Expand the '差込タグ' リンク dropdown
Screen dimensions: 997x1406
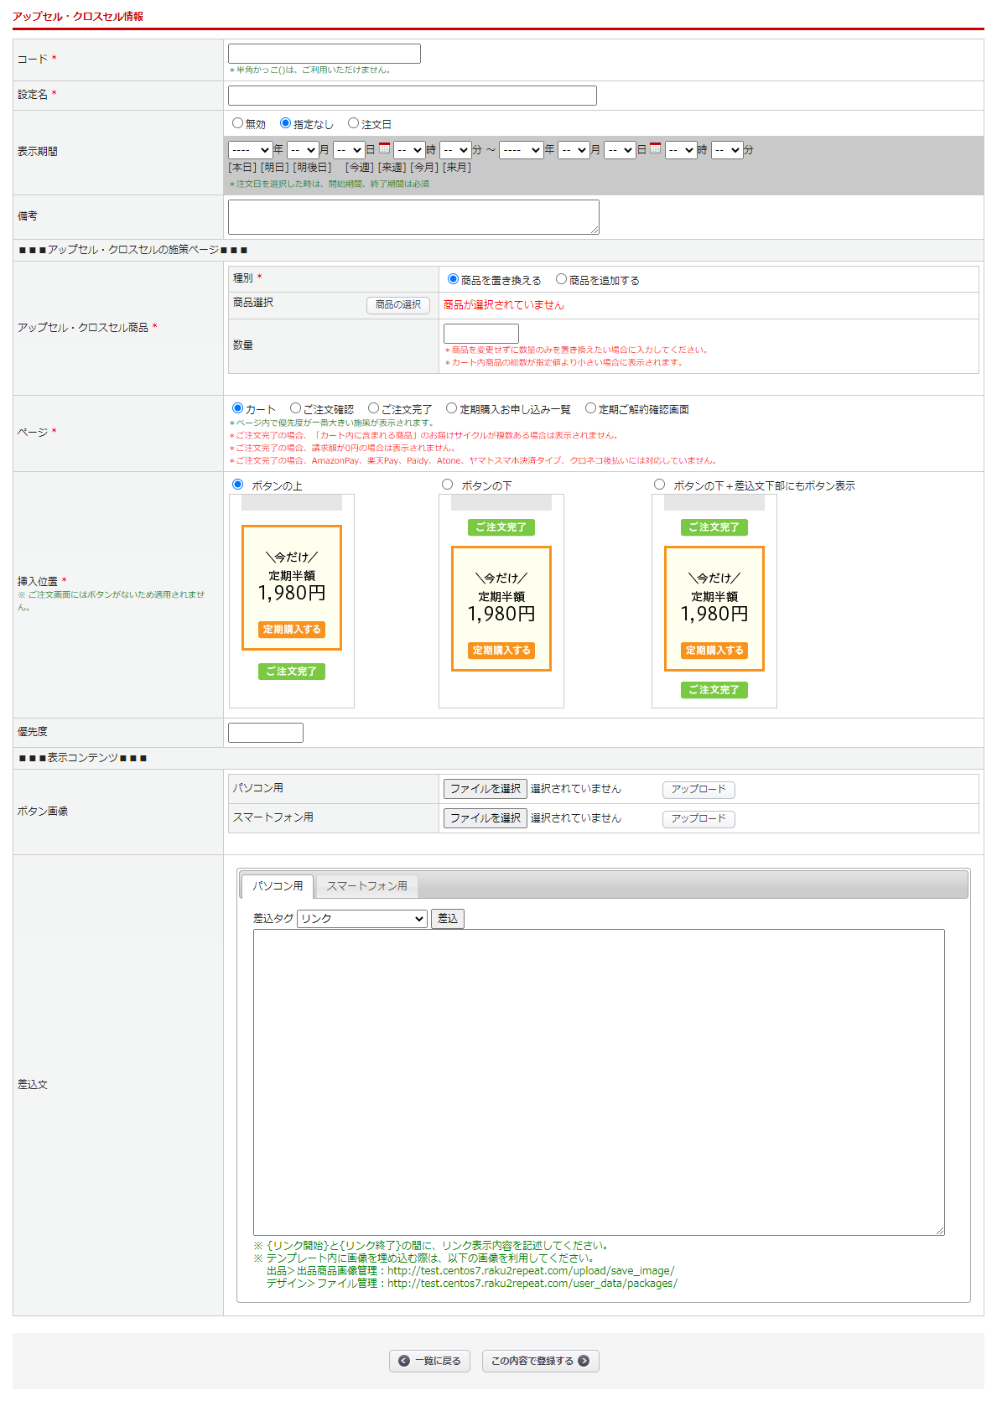pyautogui.click(x=362, y=919)
